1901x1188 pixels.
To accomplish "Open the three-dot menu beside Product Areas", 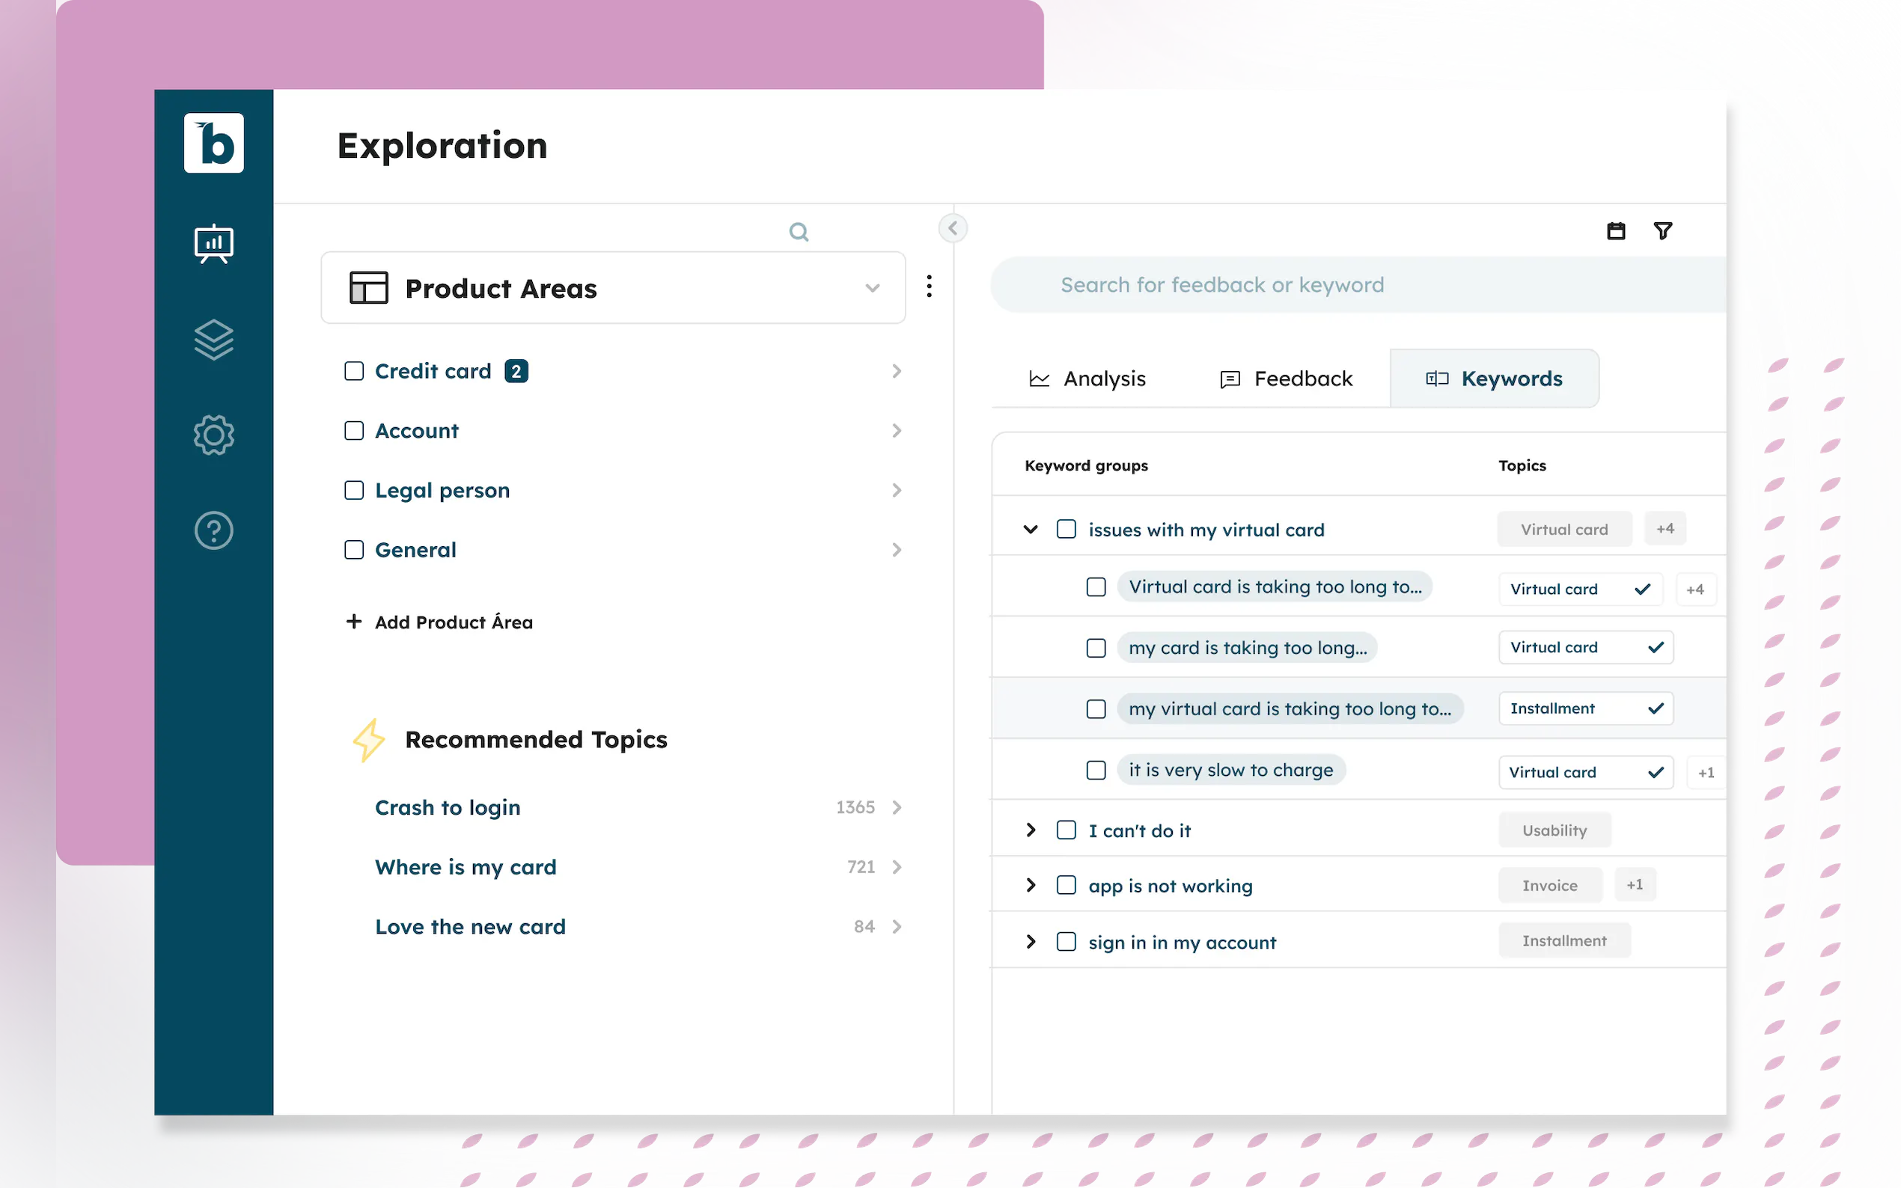I will pyautogui.click(x=929, y=287).
